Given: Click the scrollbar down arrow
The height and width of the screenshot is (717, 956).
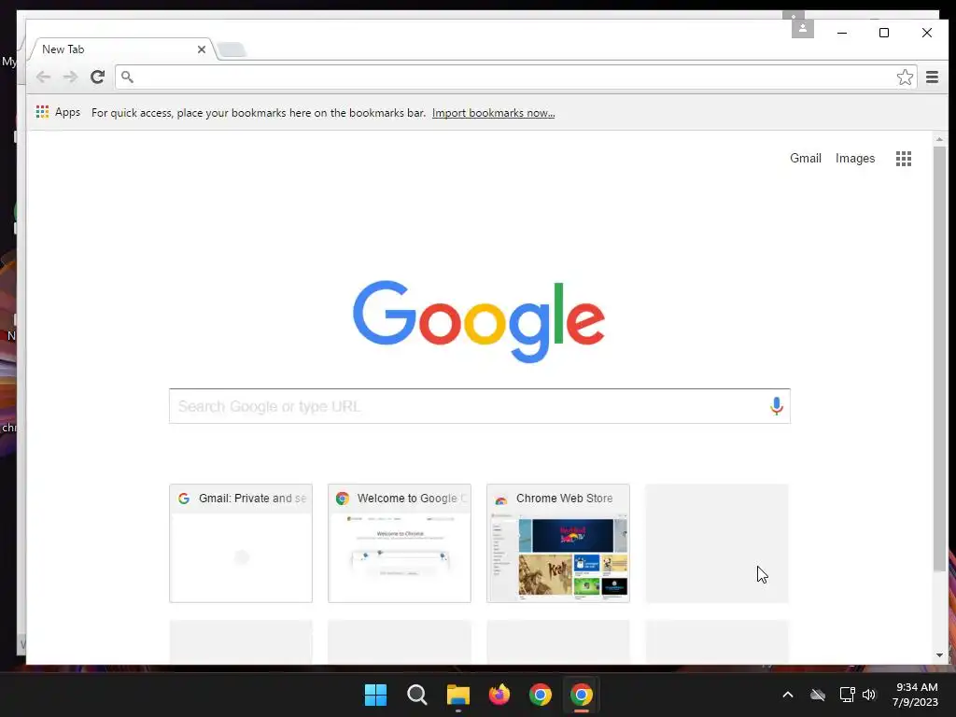Looking at the screenshot, I should coord(939,655).
